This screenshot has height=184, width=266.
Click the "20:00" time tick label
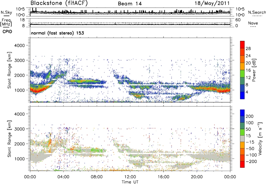(x=197, y=177)
